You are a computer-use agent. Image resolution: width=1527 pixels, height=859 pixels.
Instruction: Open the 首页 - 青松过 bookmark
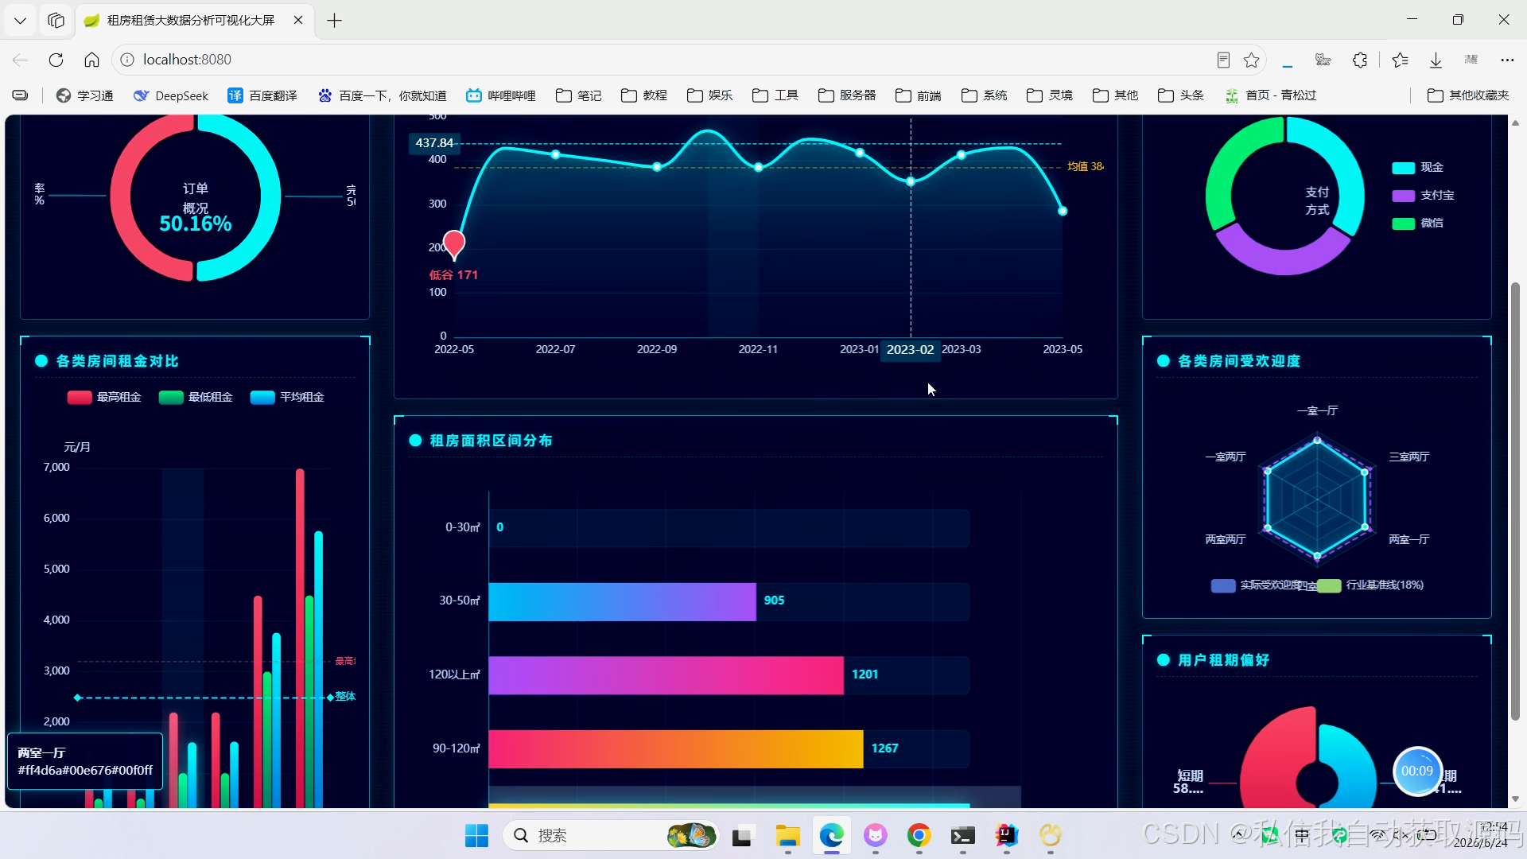click(1271, 95)
